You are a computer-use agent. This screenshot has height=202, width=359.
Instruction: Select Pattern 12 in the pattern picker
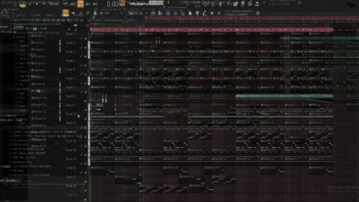tap(39, 112)
